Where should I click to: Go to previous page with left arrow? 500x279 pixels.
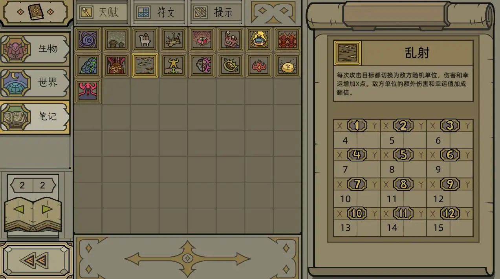(x=19, y=209)
